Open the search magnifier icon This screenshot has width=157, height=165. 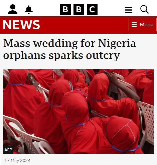(145, 9)
